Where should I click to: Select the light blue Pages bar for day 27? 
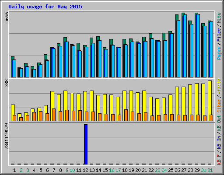point(185,46)
